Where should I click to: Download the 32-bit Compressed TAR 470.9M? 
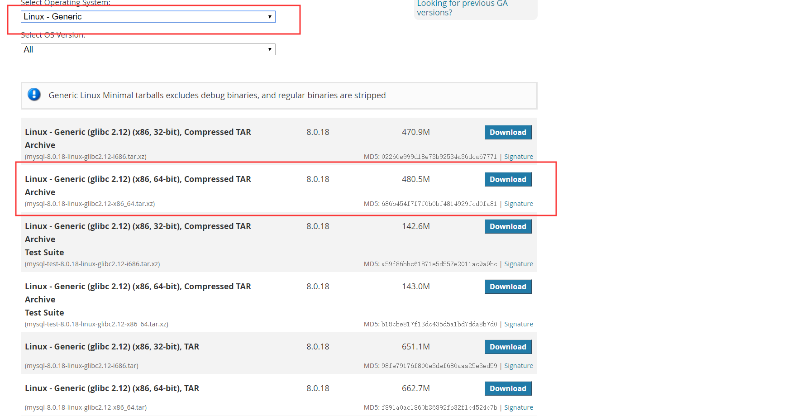[x=508, y=132]
